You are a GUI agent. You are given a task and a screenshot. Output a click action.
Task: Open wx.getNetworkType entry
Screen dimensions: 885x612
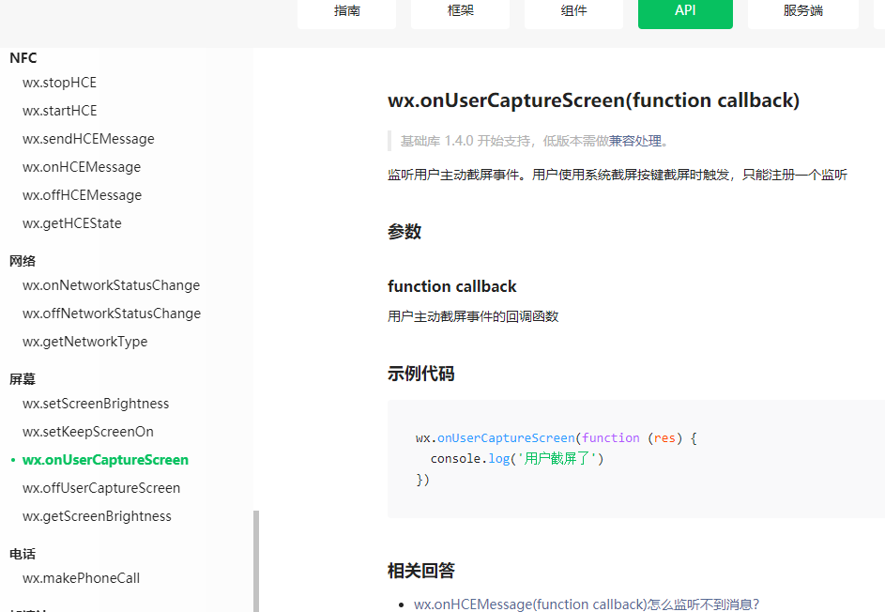[85, 342]
